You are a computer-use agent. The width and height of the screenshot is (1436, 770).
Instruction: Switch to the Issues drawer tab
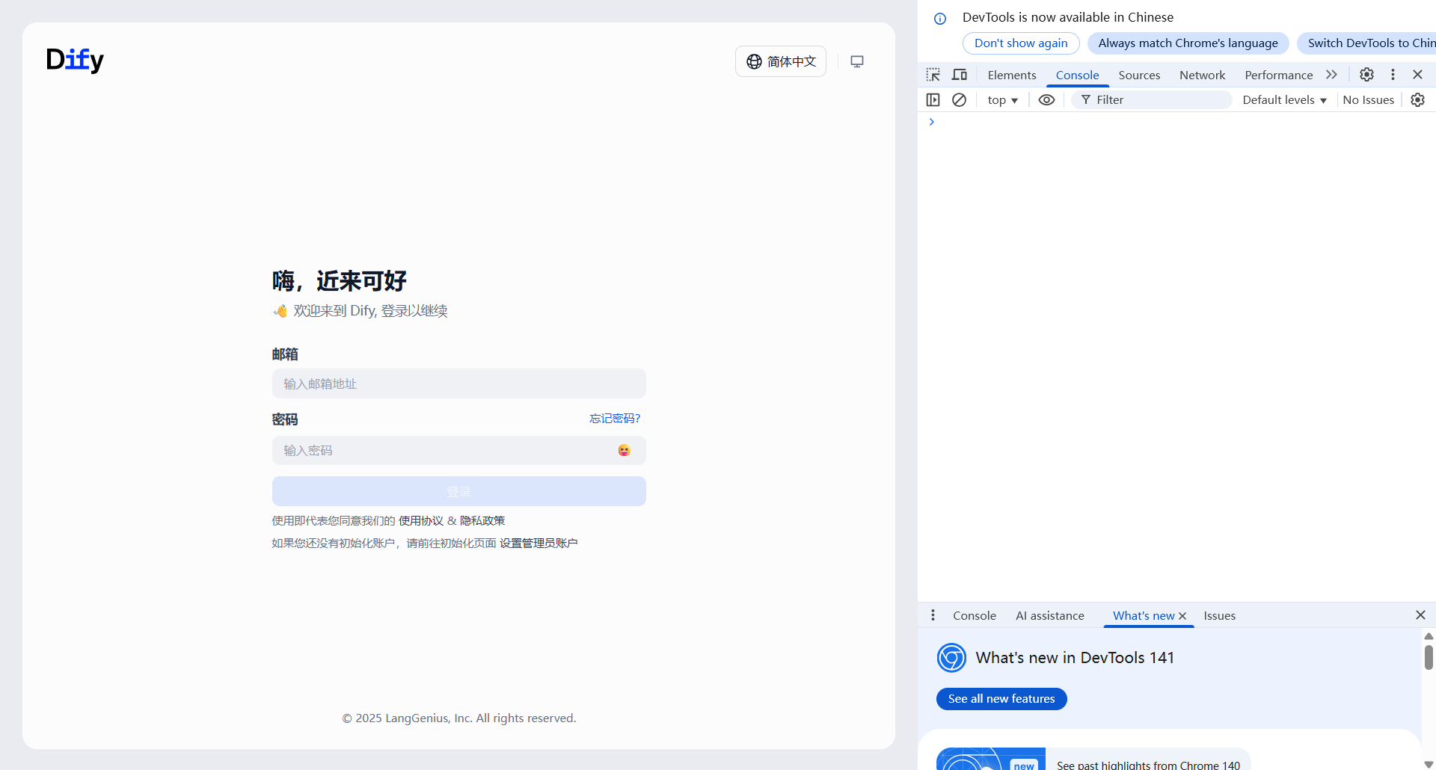pyautogui.click(x=1219, y=615)
